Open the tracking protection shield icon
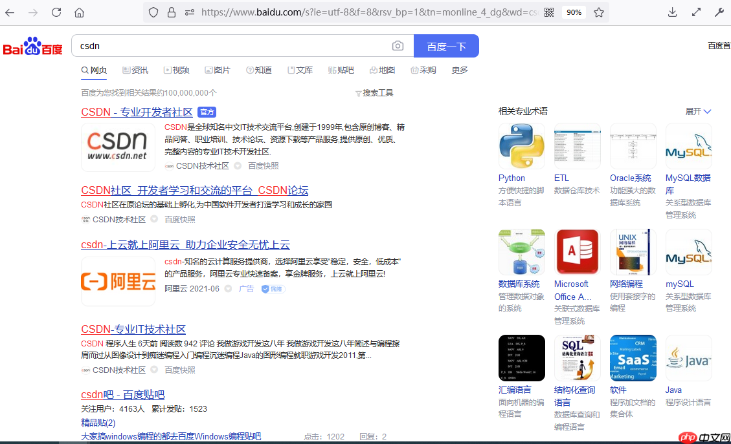 point(153,12)
